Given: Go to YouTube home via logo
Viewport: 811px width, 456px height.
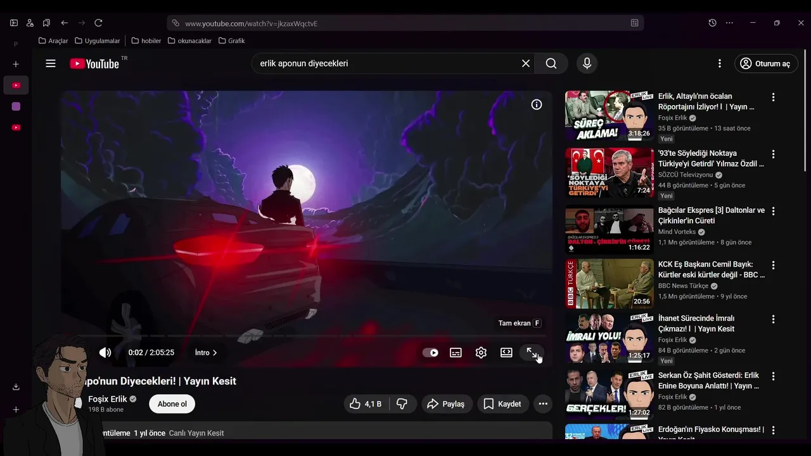Looking at the screenshot, I should 94,63.
